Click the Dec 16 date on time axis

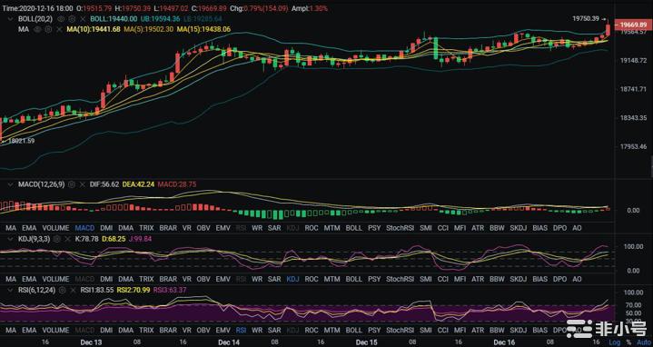504,342
